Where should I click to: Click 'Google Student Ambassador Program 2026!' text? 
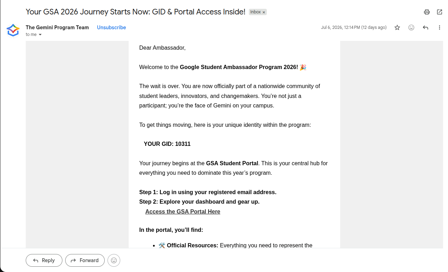click(239, 67)
